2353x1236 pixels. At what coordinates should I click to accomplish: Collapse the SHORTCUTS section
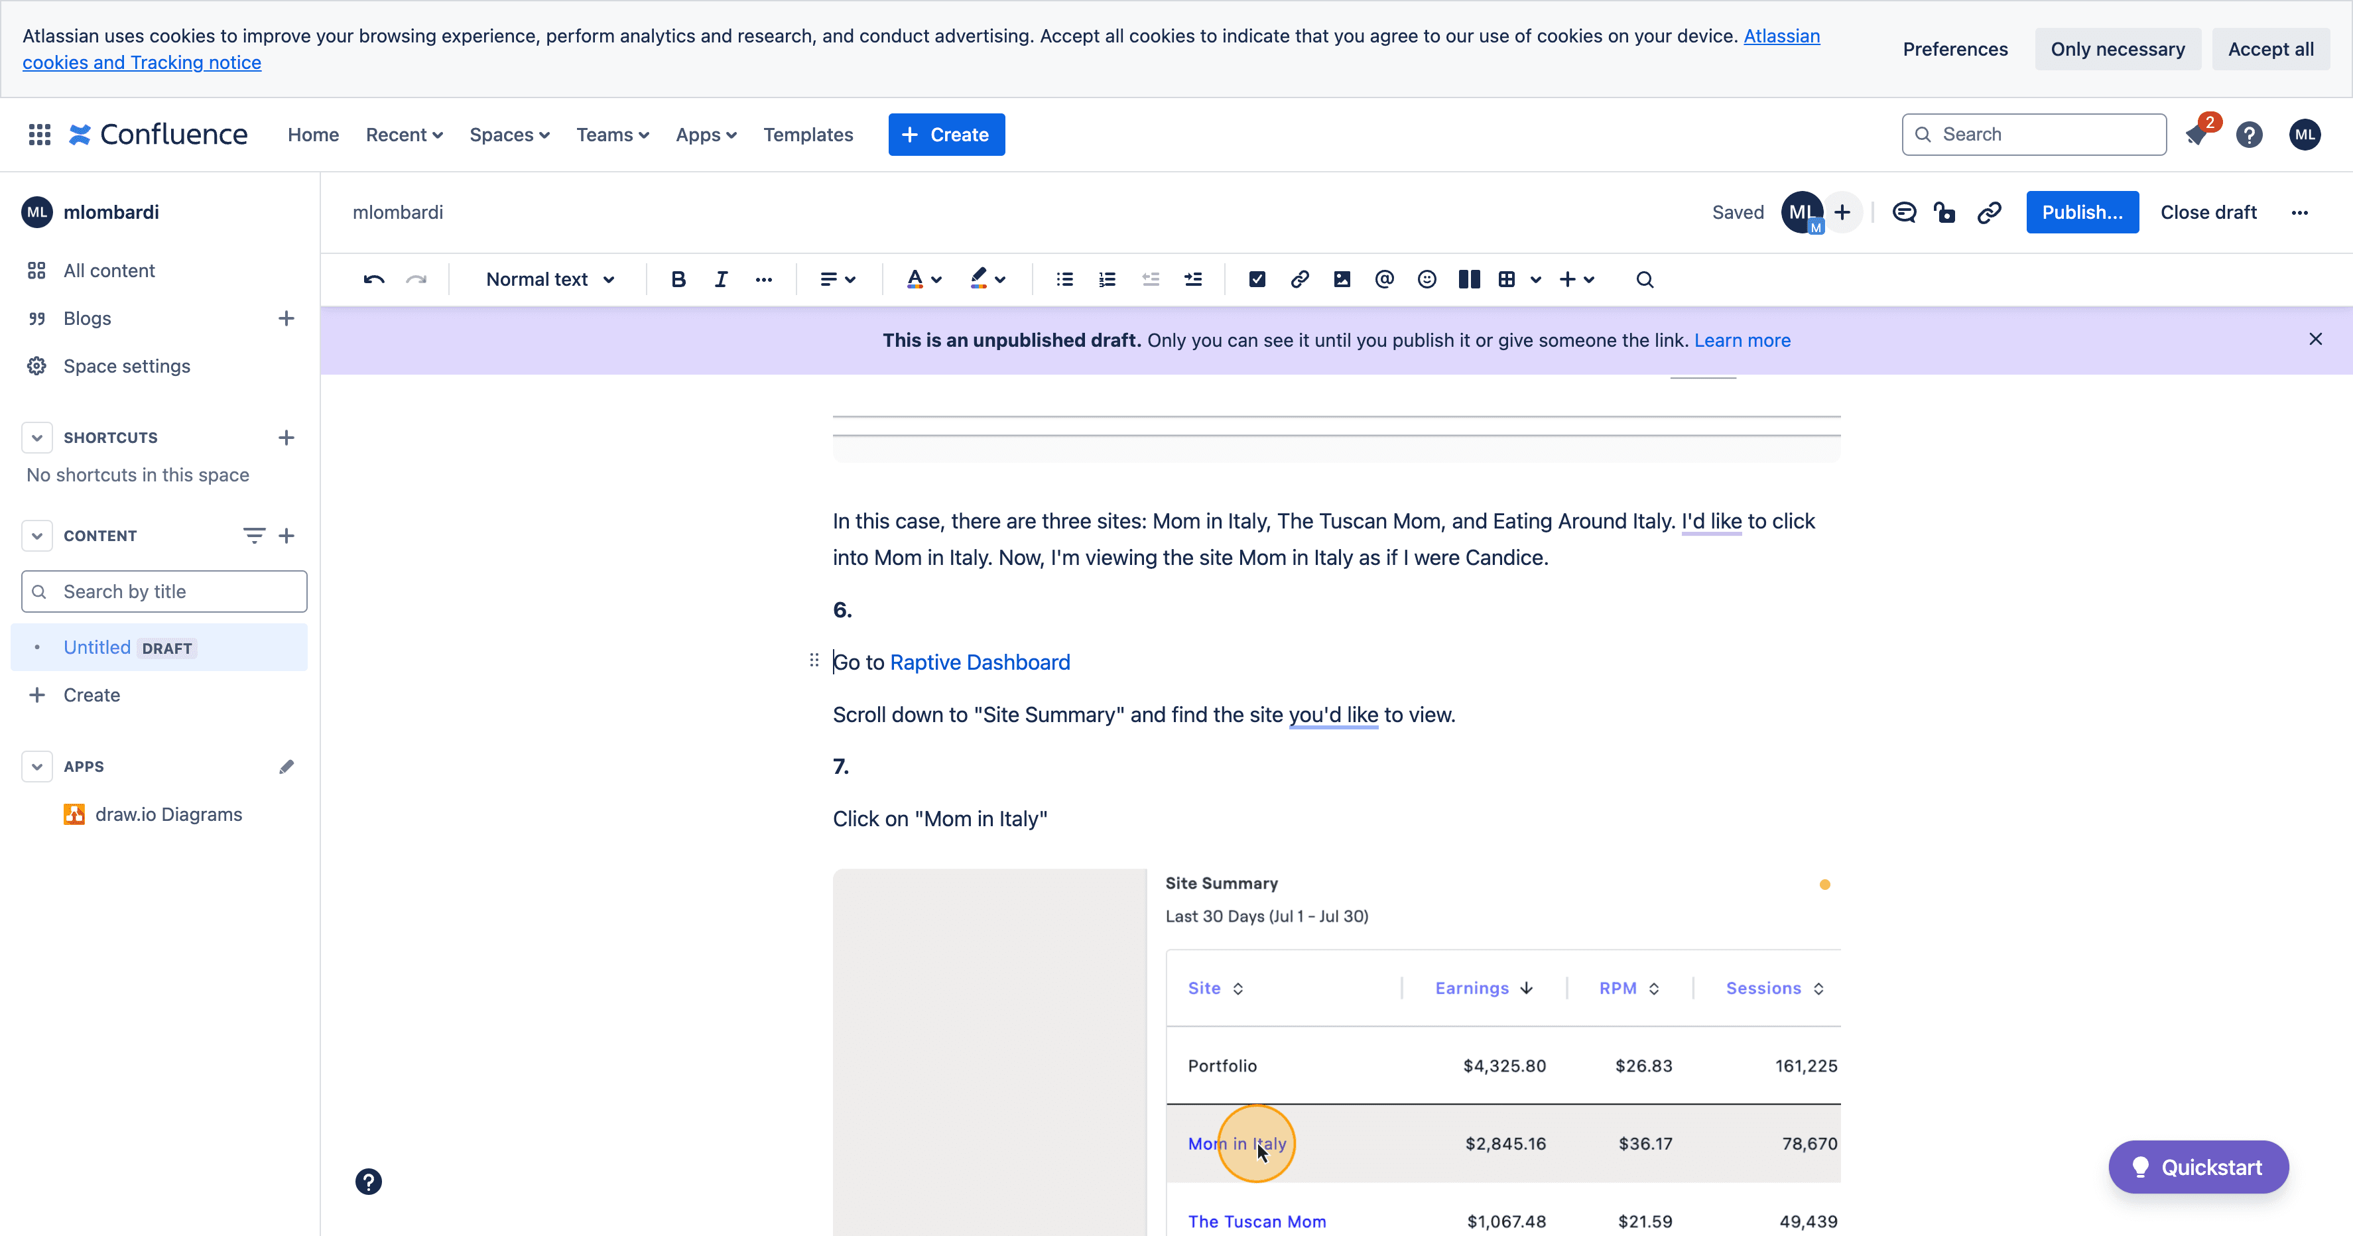pyautogui.click(x=36, y=438)
